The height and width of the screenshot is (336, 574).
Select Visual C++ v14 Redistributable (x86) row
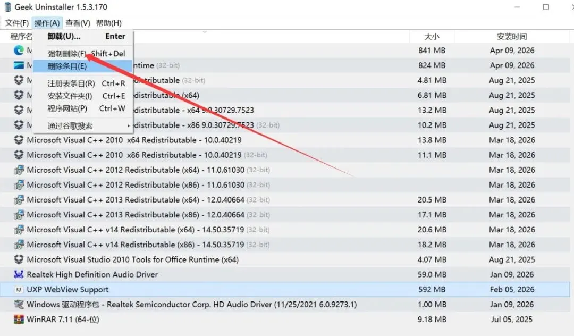[285, 245]
